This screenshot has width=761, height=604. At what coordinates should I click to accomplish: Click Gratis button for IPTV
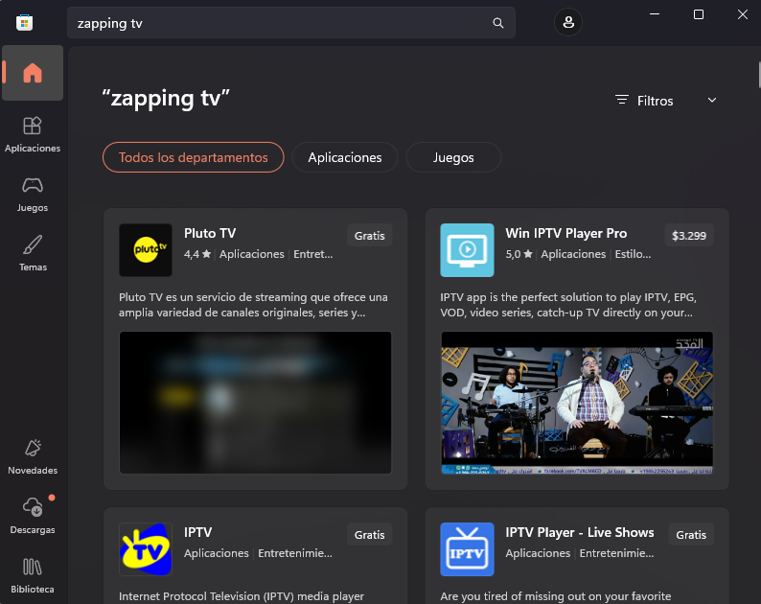click(x=369, y=535)
